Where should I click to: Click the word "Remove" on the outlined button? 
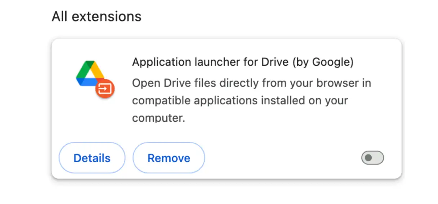pyautogui.click(x=169, y=158)
